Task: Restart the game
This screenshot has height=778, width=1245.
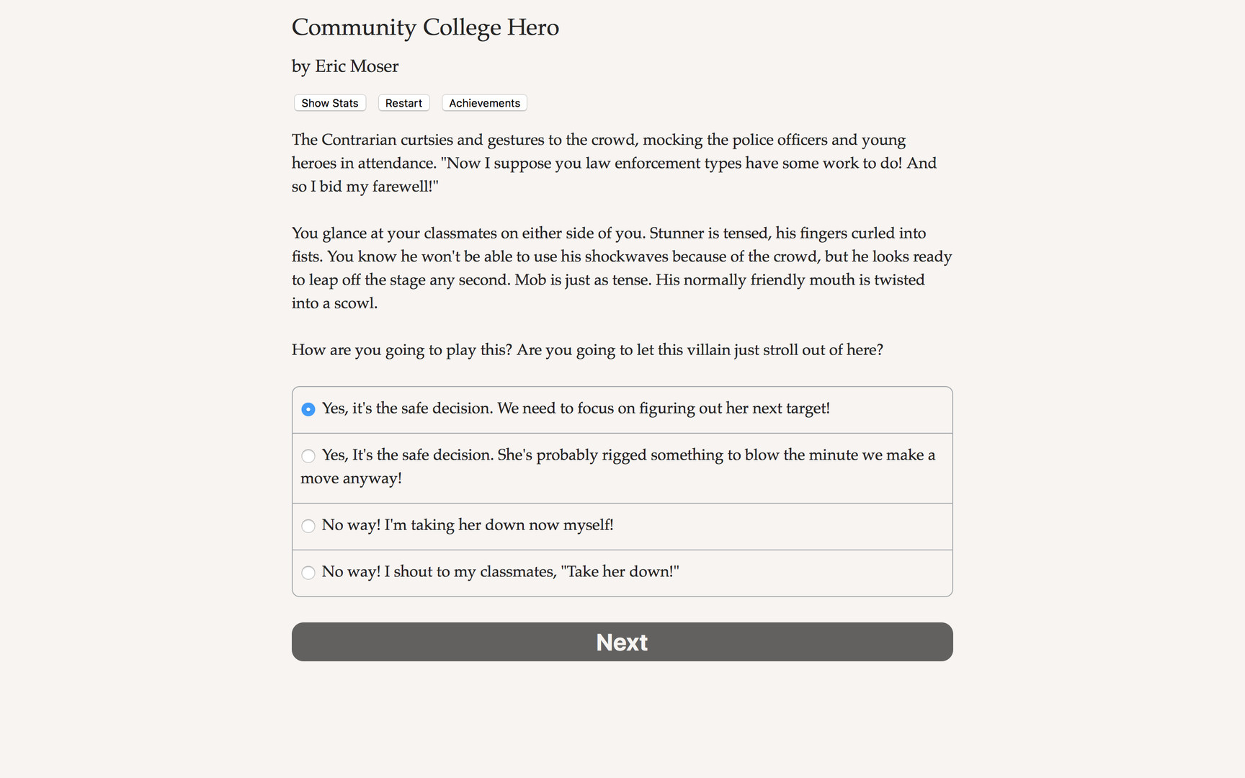Action: coord(403,103)
